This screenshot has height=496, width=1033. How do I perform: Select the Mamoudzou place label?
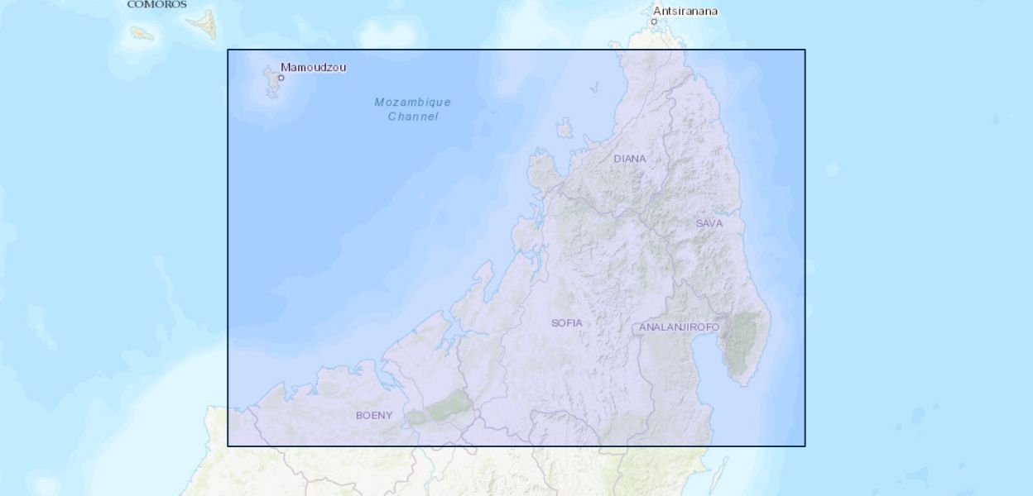[314, 67]
